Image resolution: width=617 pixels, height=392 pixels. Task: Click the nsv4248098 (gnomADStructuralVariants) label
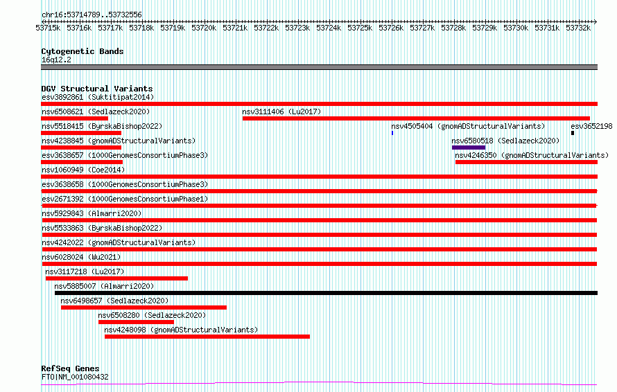[x=181, y=330]
